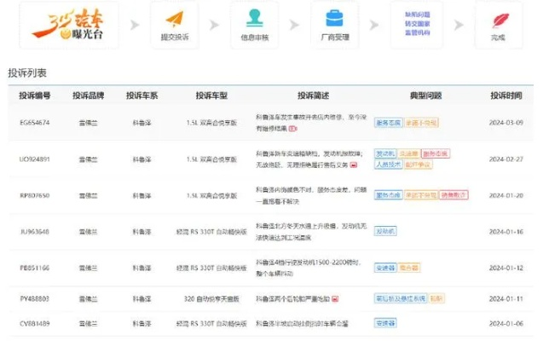This screenshot has width=543, height=341.
Task: Click 前后桥及悬挂系统 tag in row PY488803
Action: 401,298
